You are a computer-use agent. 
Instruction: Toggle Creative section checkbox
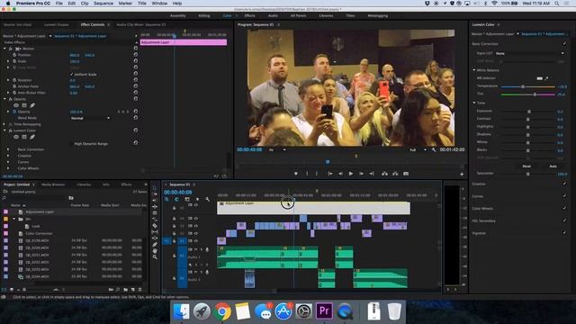tap(564, 184)
